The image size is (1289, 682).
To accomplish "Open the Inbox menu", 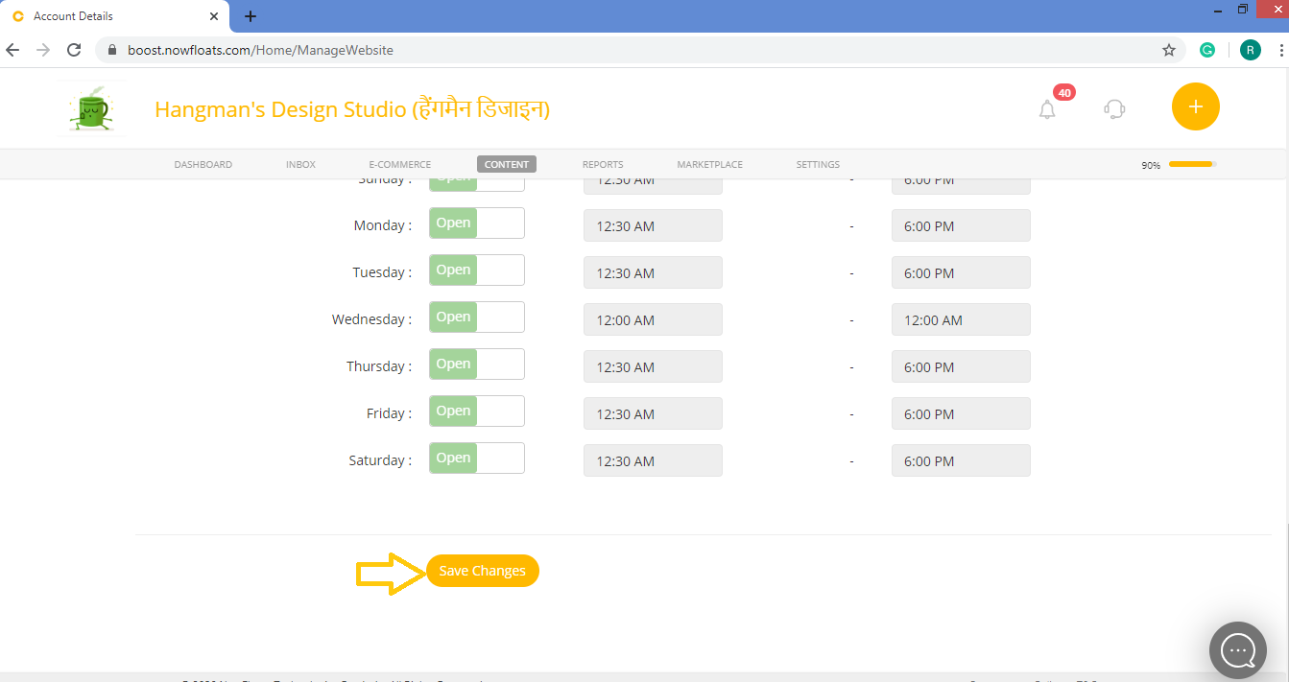I will (x=300, y=165).
